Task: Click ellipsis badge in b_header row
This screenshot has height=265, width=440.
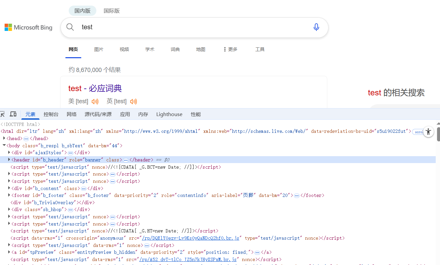Action: (x=126, y=160)
